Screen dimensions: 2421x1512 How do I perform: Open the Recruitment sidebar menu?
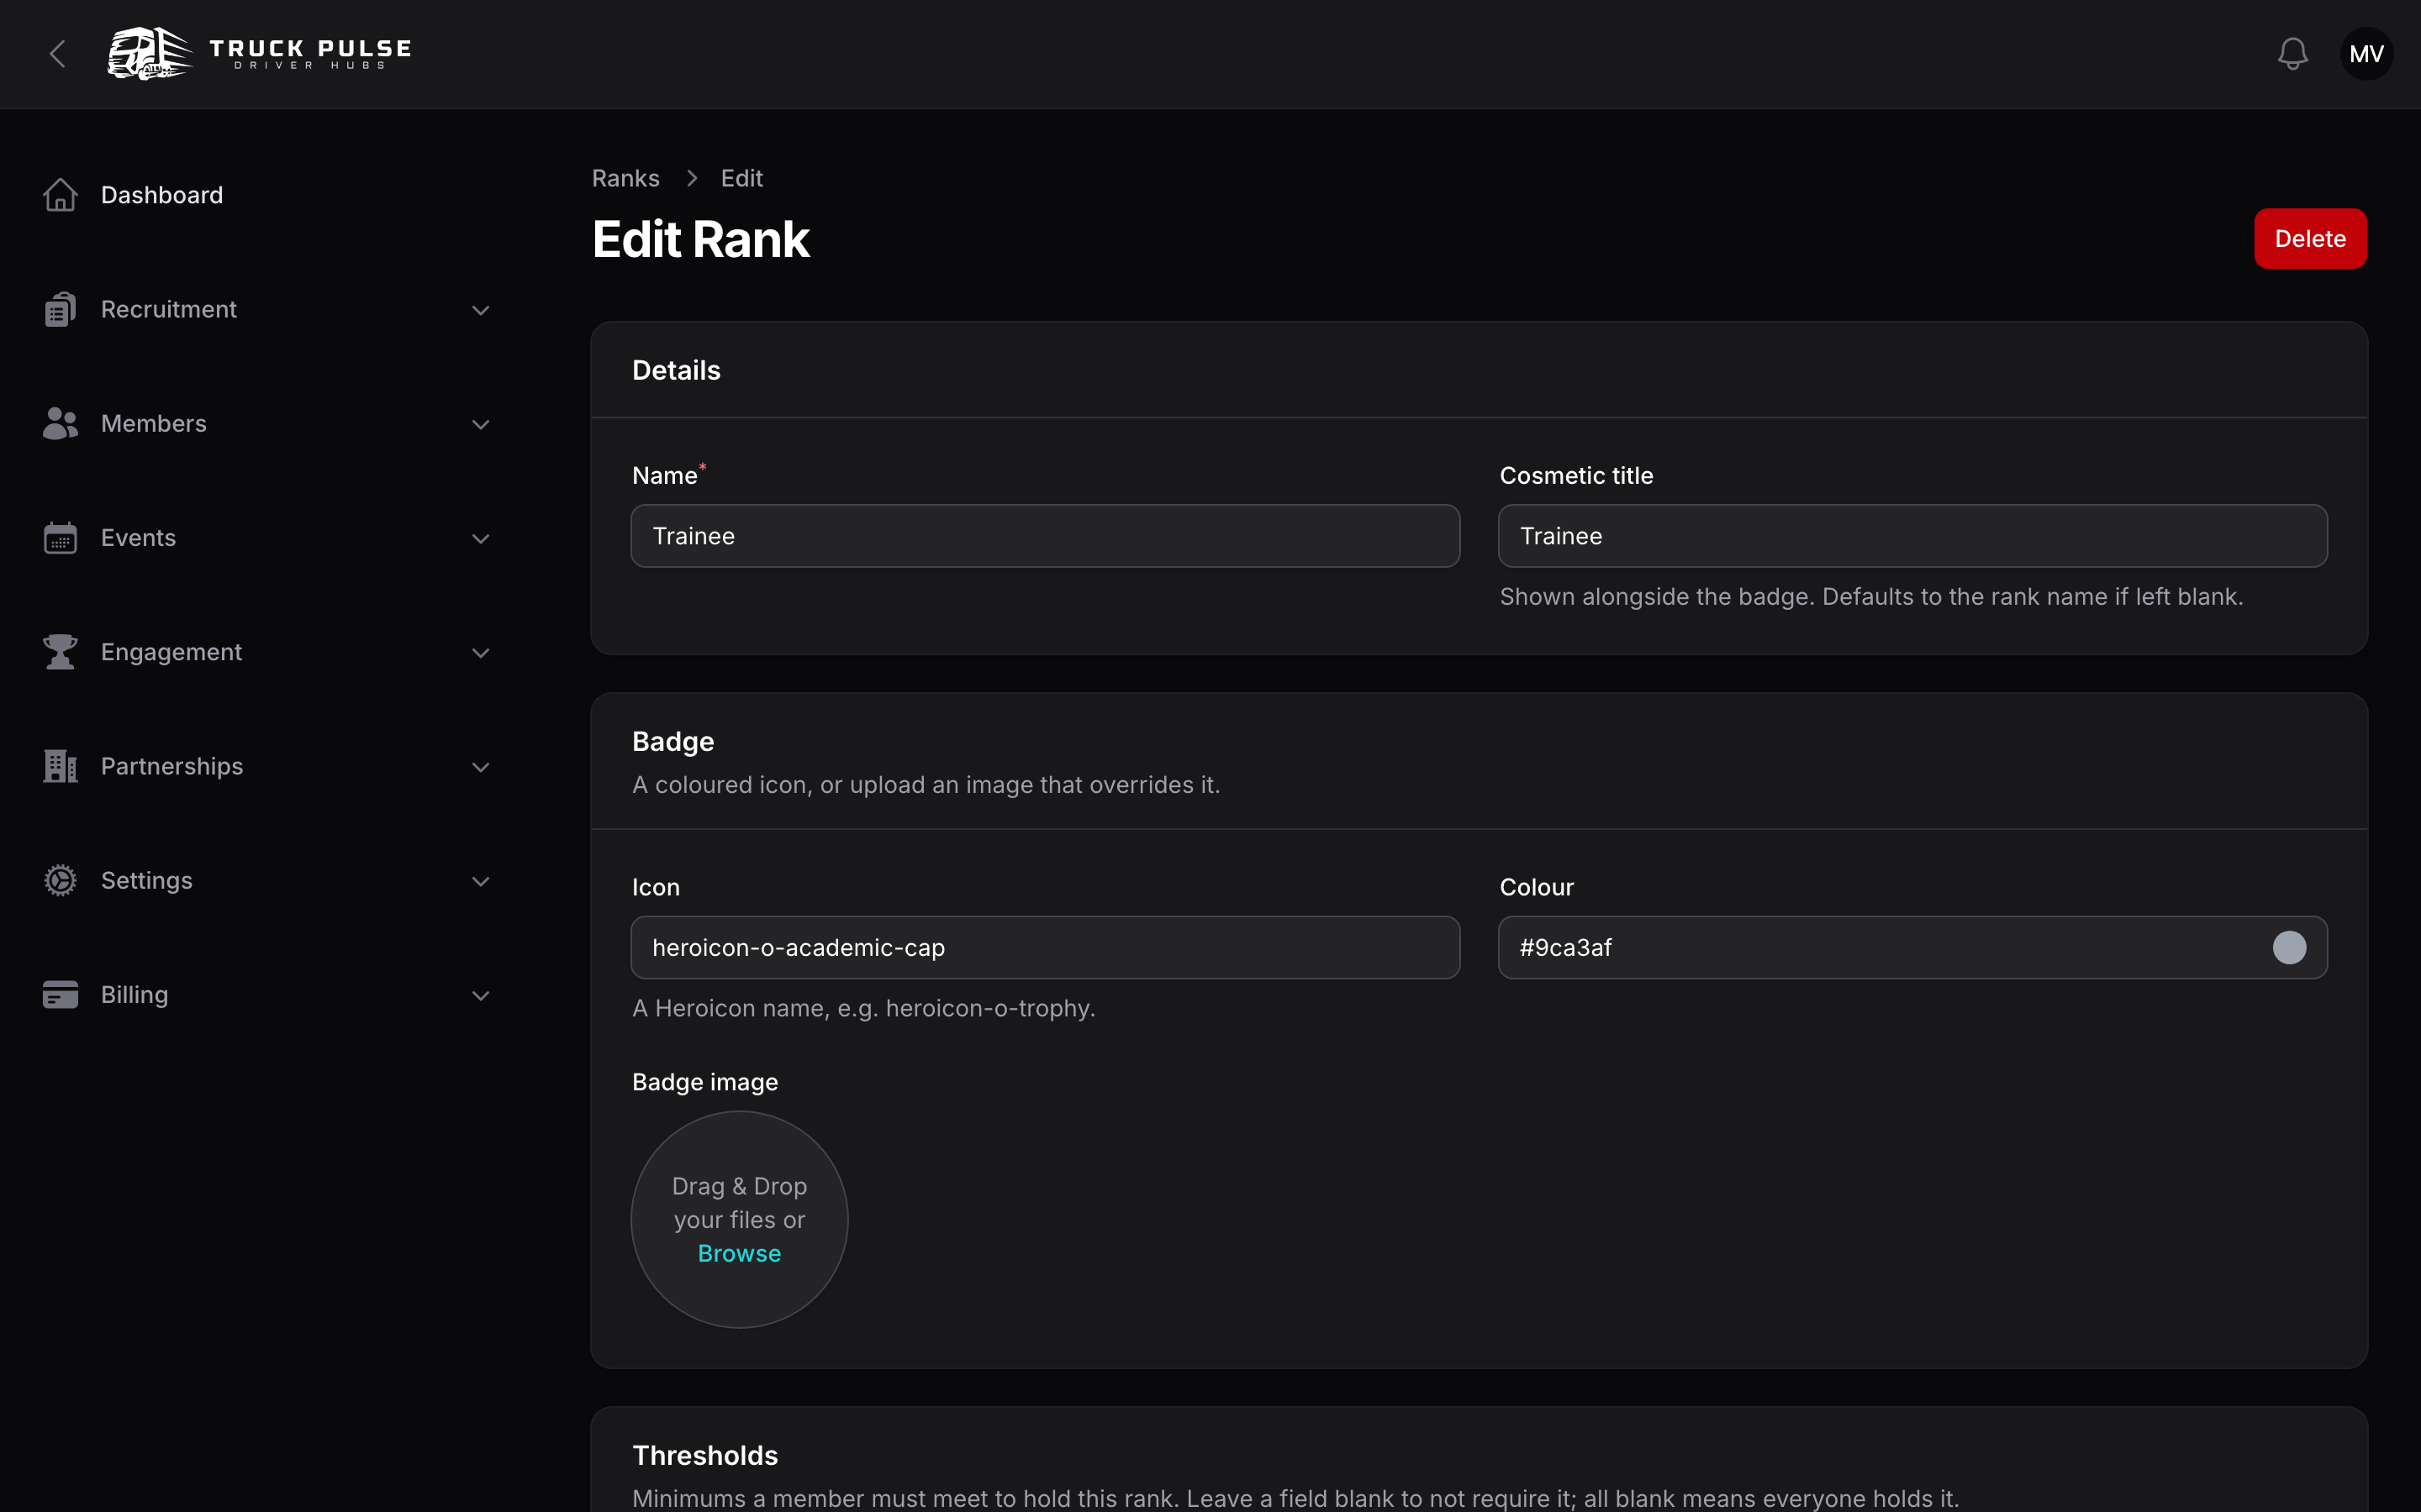[x=169, y=309]
